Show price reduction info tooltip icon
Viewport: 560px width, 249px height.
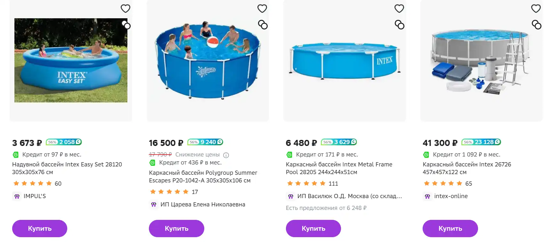226,155
